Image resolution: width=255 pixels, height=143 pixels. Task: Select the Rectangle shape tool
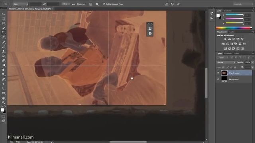pos(3,93)
